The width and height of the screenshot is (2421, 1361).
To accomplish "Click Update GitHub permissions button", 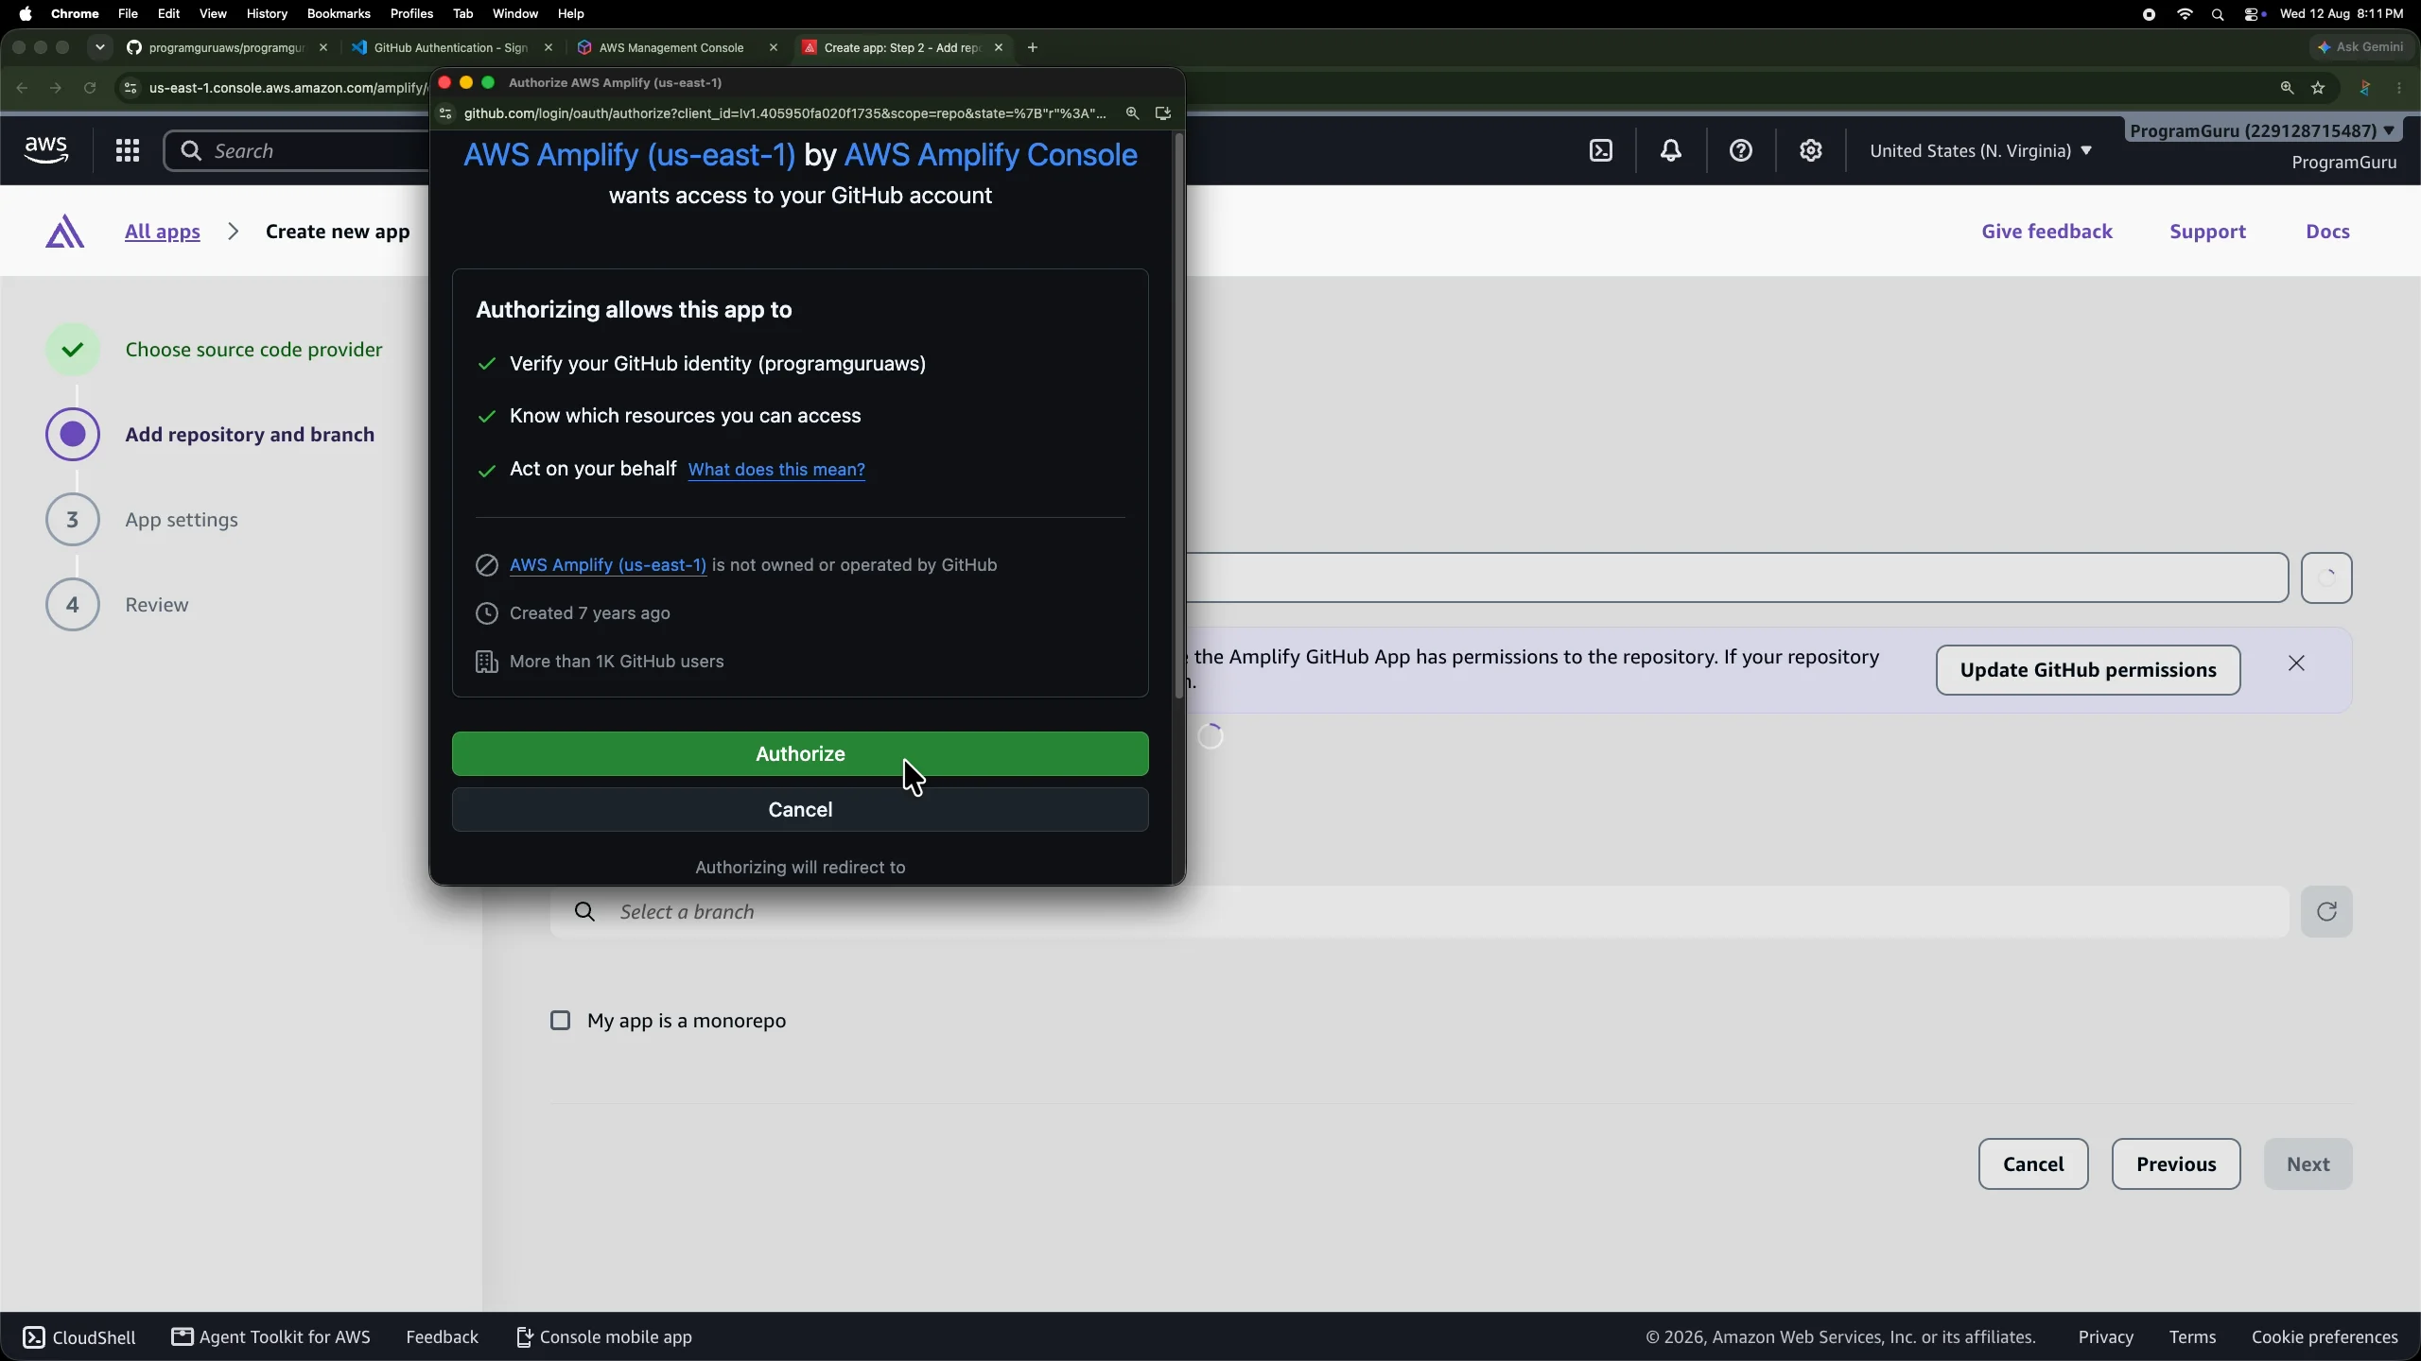I will pyautogui.click(x=2088, y=670).
